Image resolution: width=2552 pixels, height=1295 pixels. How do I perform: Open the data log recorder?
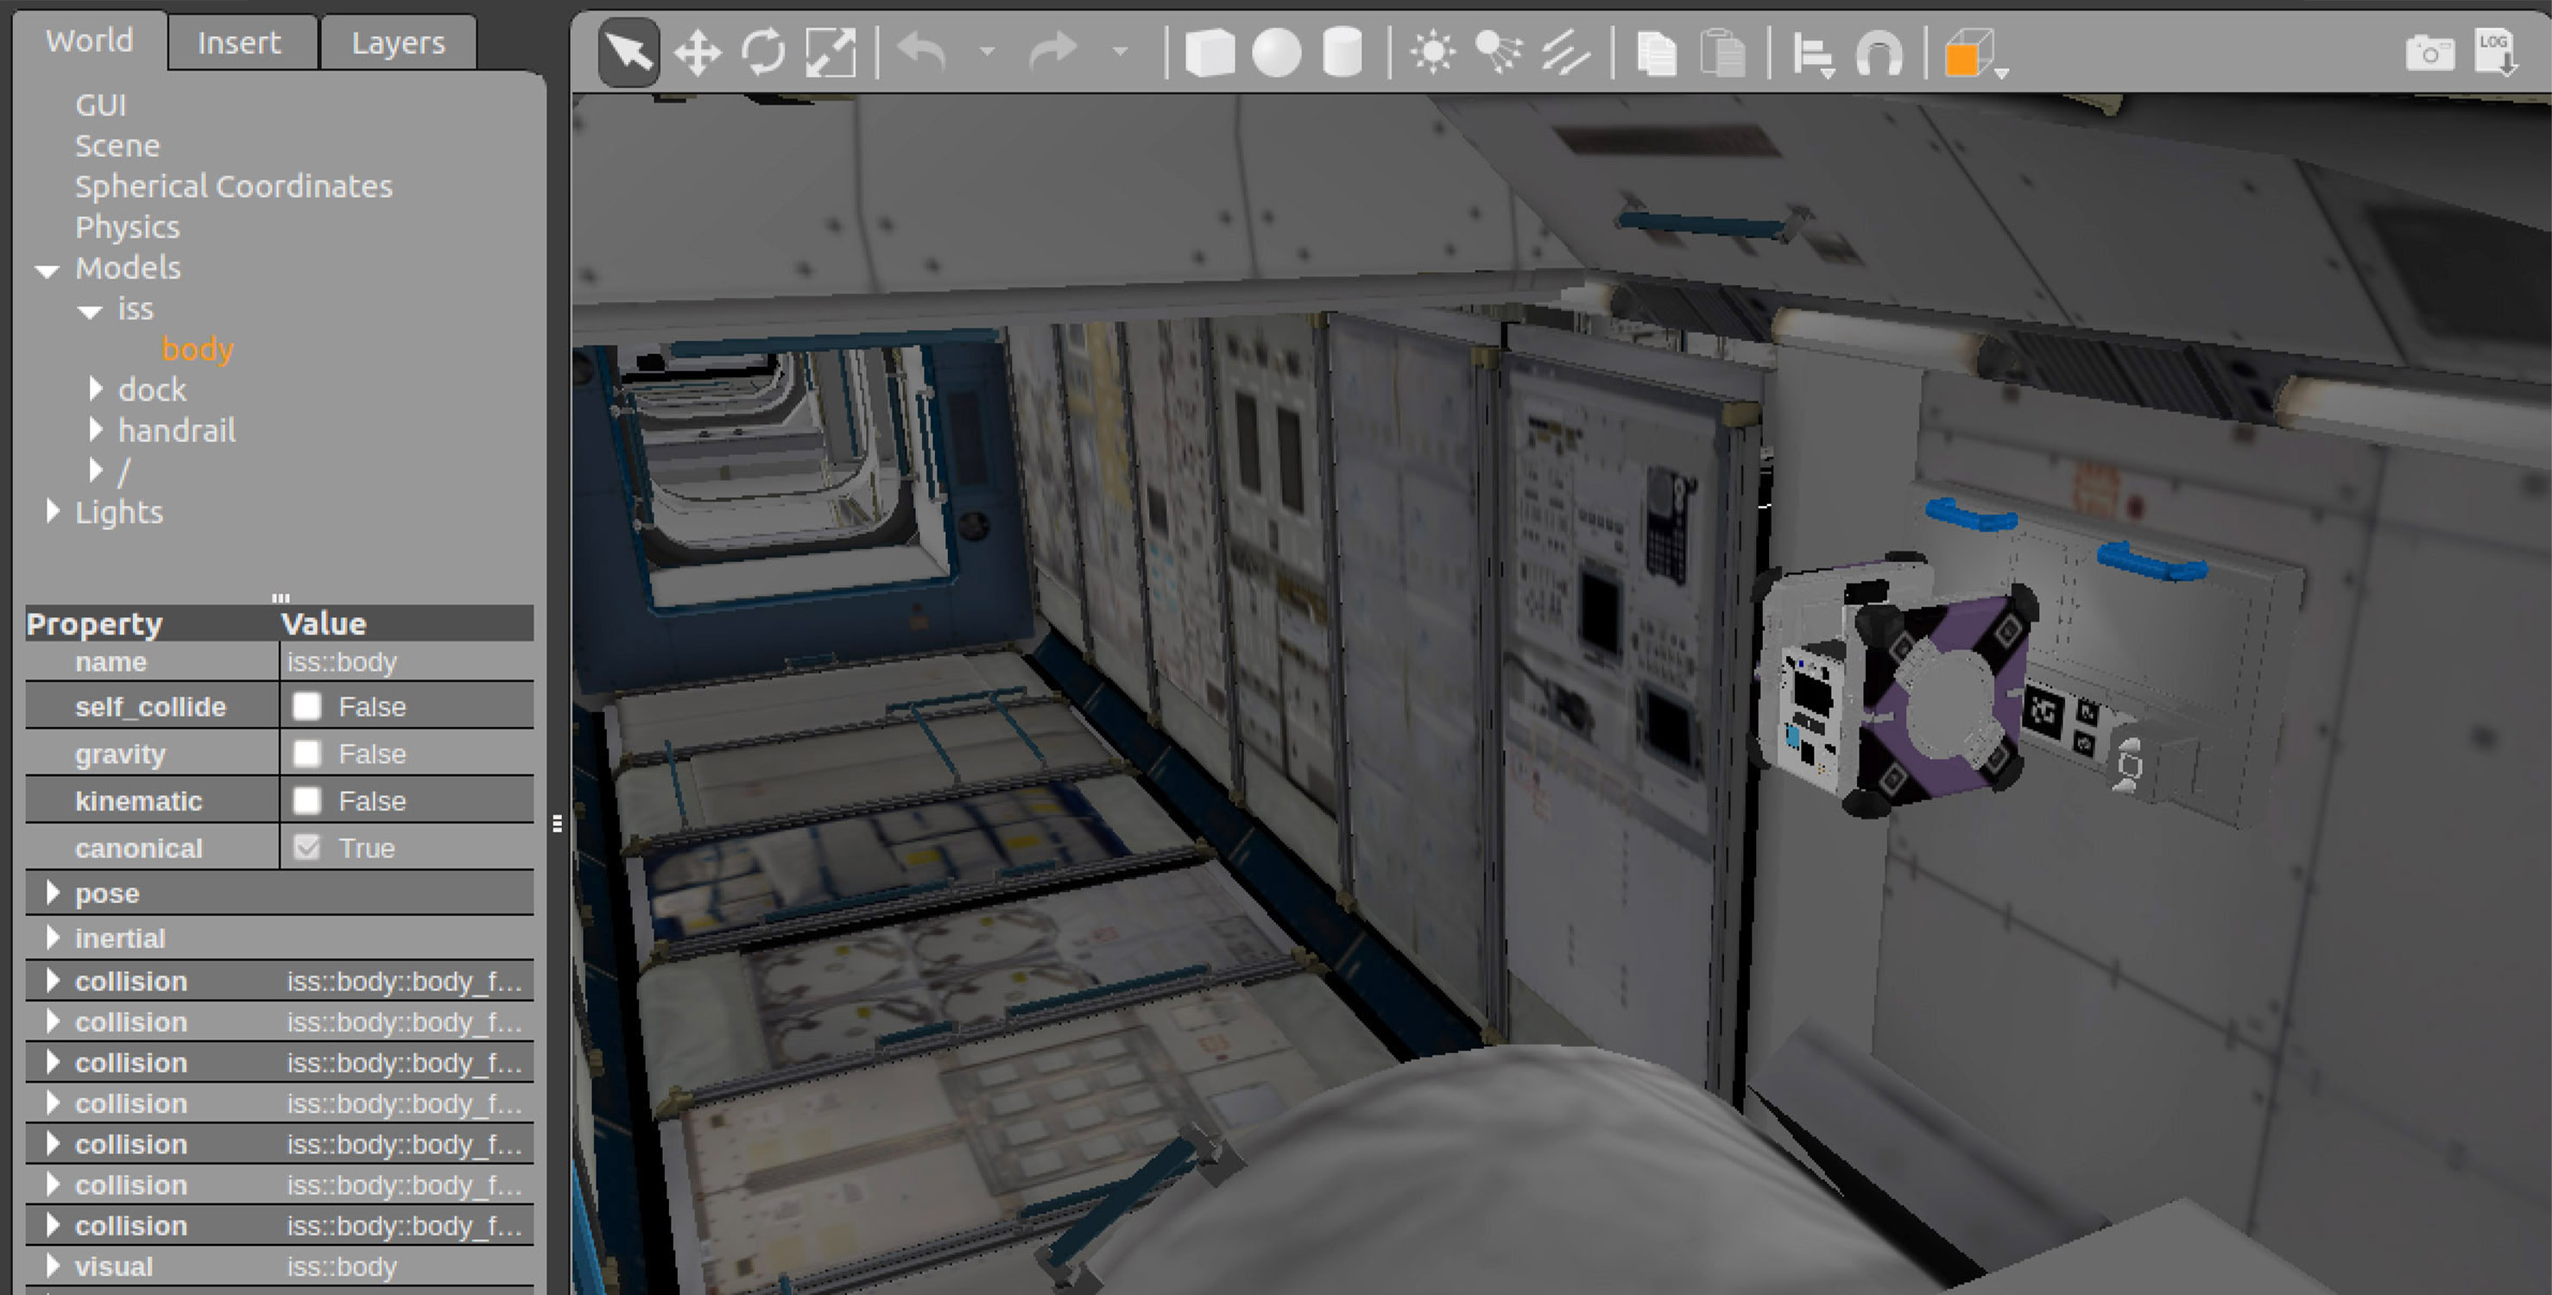(2497, 52)
